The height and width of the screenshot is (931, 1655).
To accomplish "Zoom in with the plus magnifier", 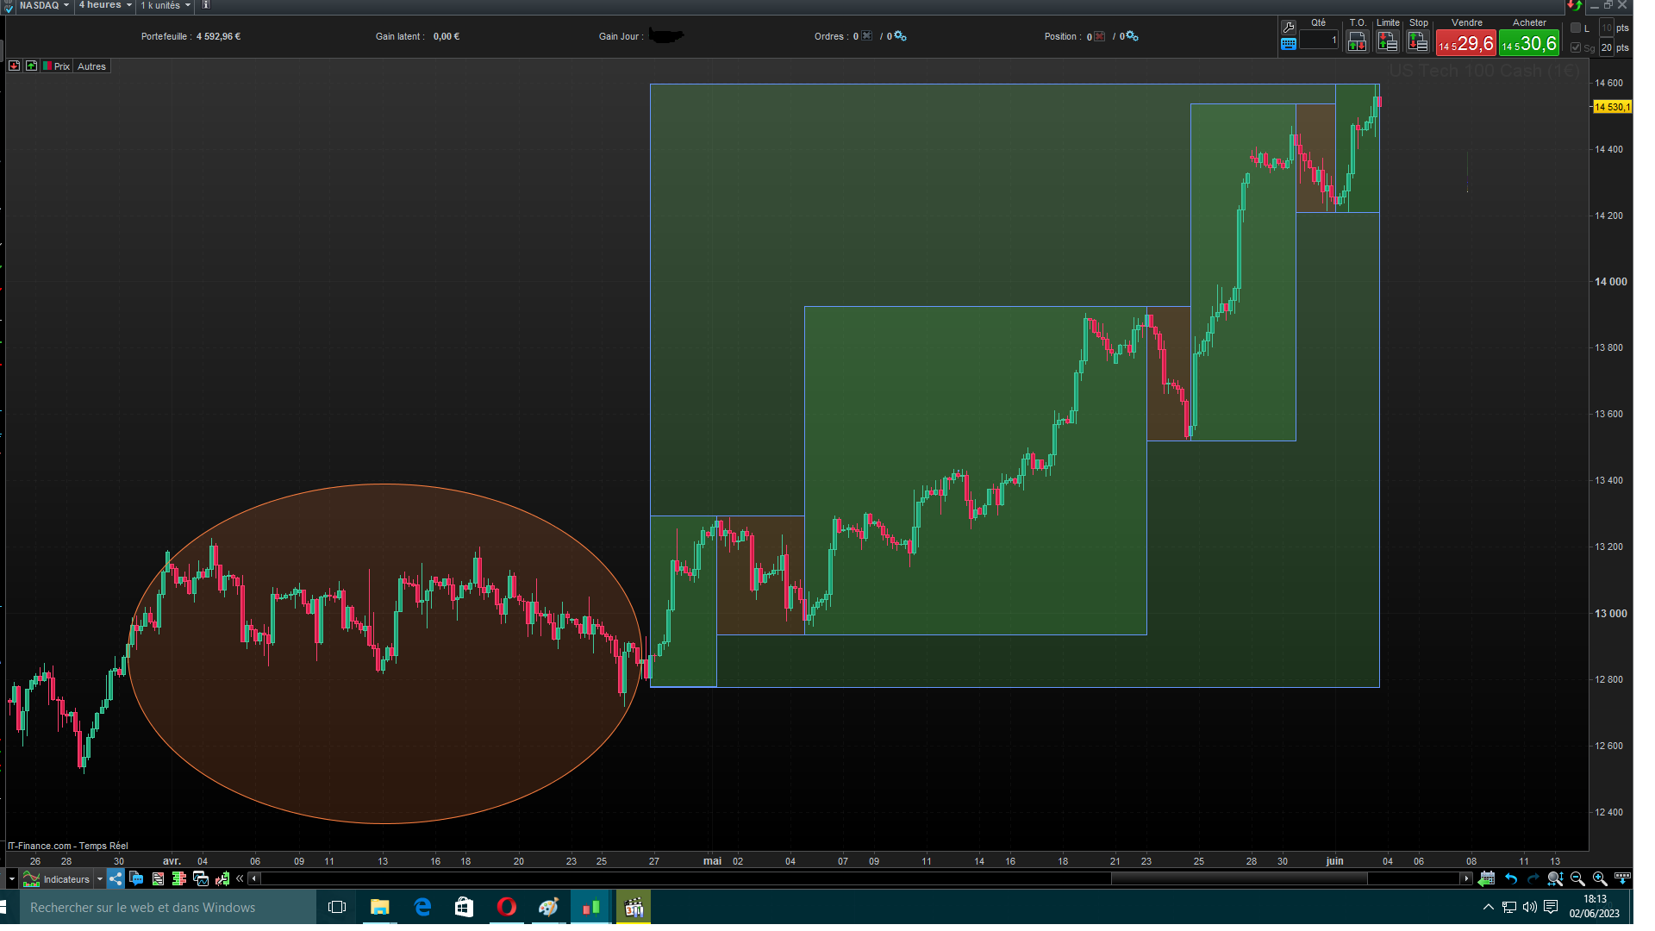I will coord(1600,878).
